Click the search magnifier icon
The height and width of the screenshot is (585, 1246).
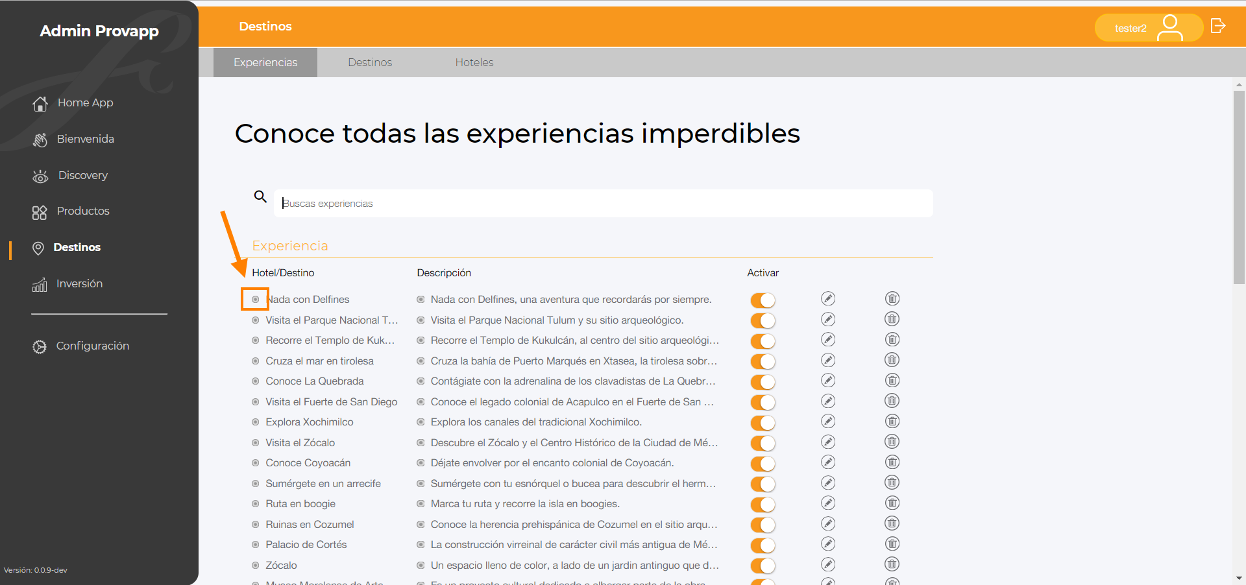pyautogui.click(x=260, y=197)
